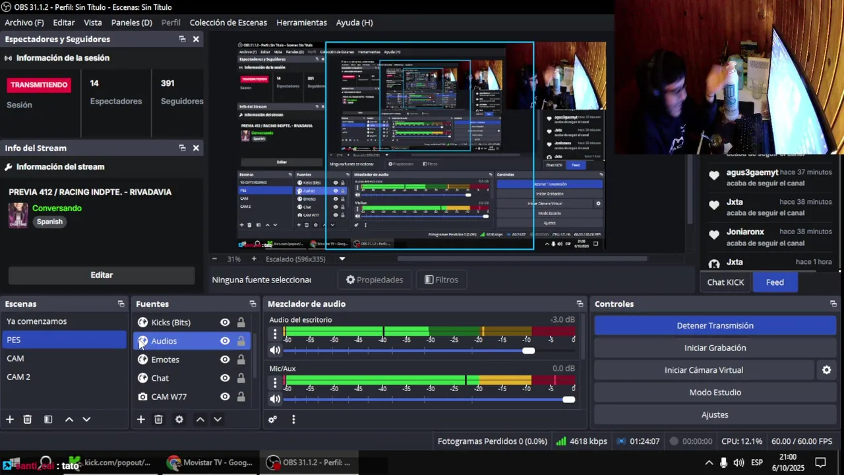Add a new source with the plus icon in Fuentes
The width and height of the screenshot is (844, 475).
(x=140, y=420)
